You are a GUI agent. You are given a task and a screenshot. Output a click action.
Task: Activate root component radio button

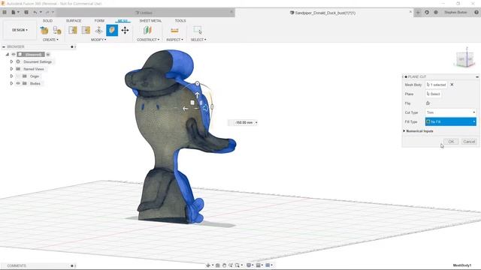(48, 55)
